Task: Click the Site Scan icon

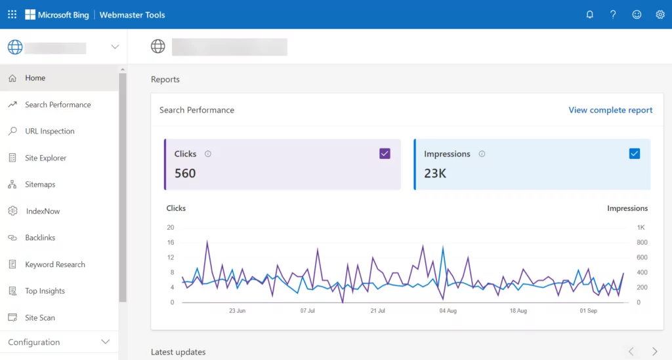Action: coord(12,317)
